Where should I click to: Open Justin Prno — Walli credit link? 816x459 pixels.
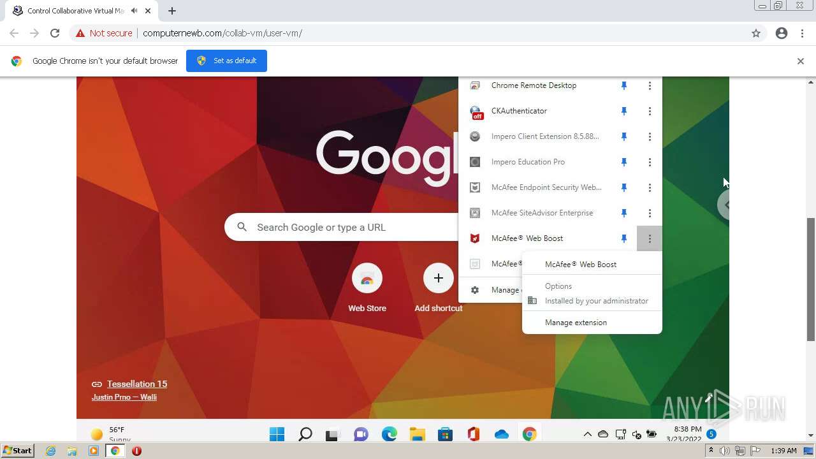pyautogui.click(x=124, y=397)
